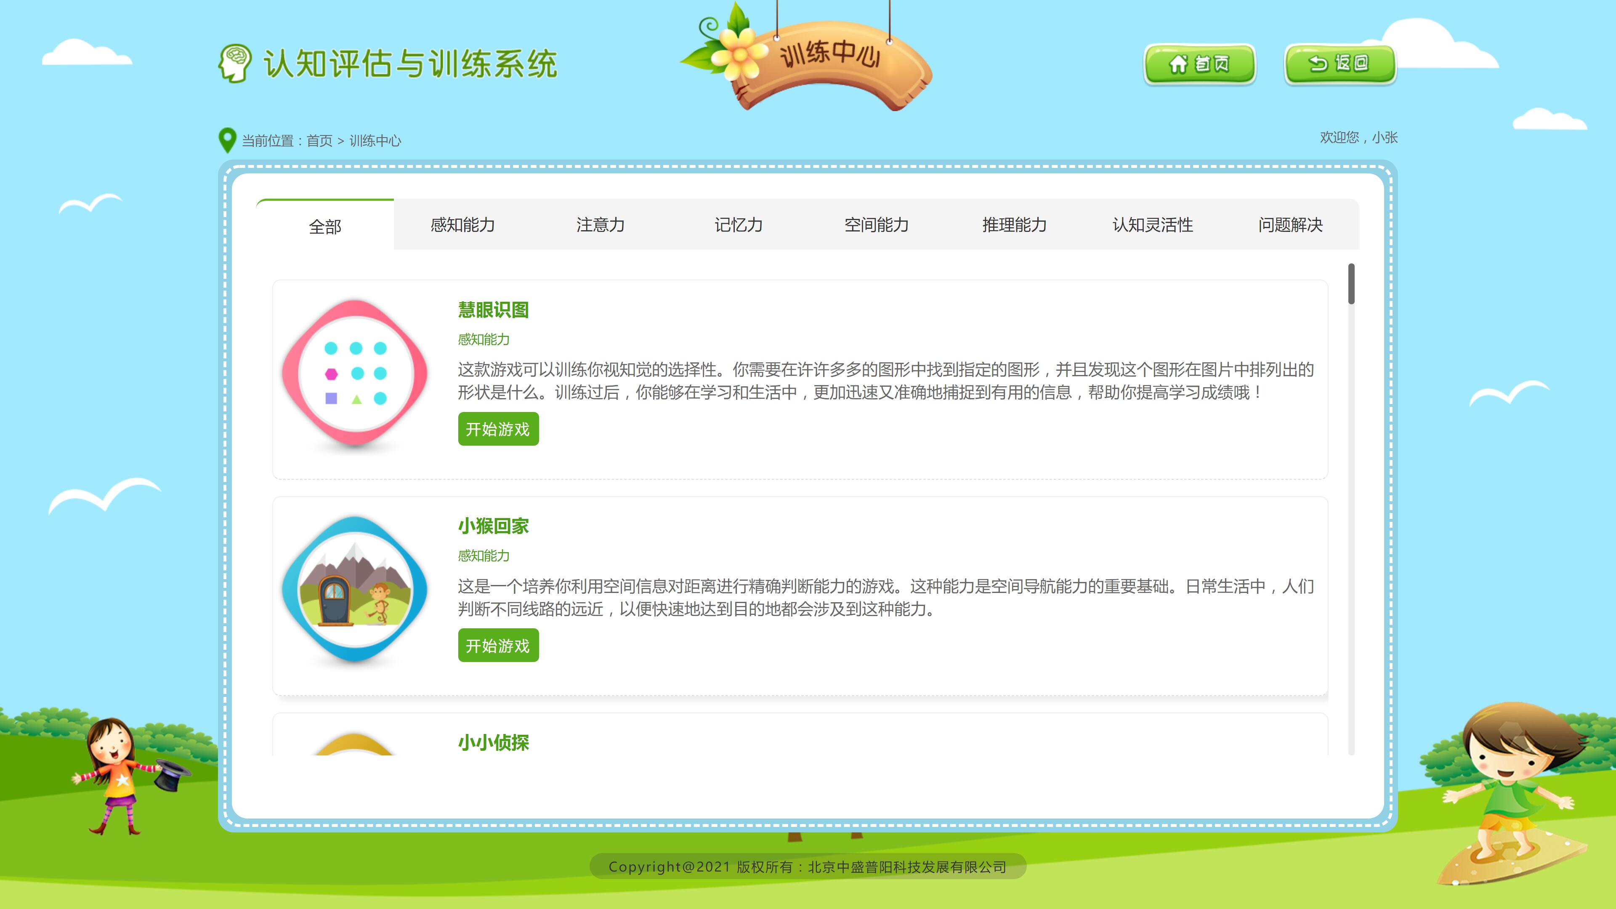
Task: Go to home with 首页 button
Action: coord(1199,64)
